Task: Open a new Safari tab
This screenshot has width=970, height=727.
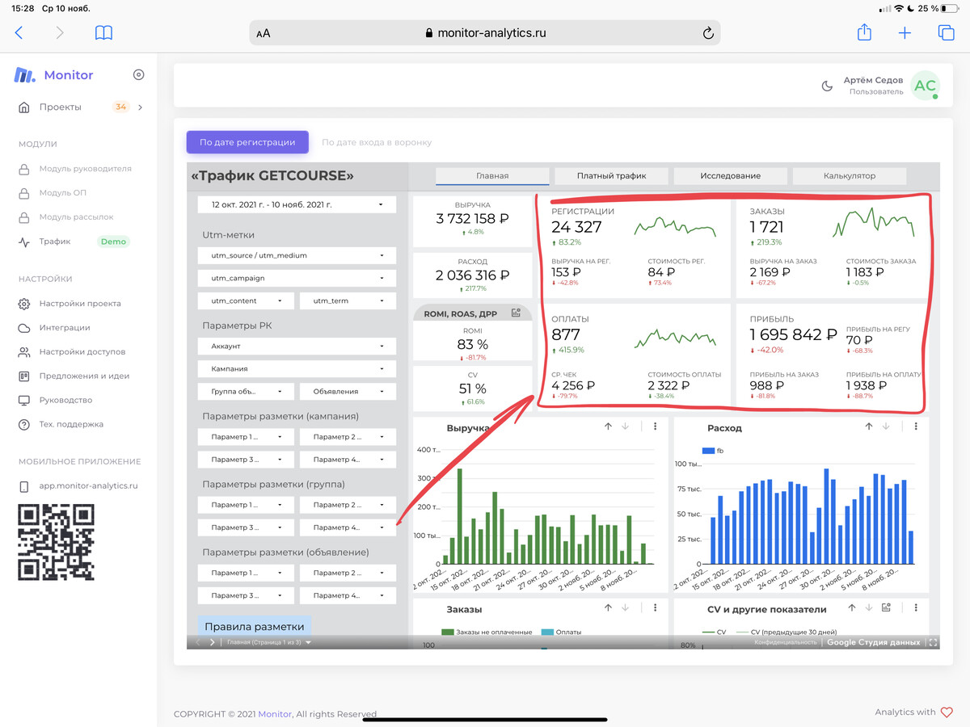Action: click(x=905, y=33)
